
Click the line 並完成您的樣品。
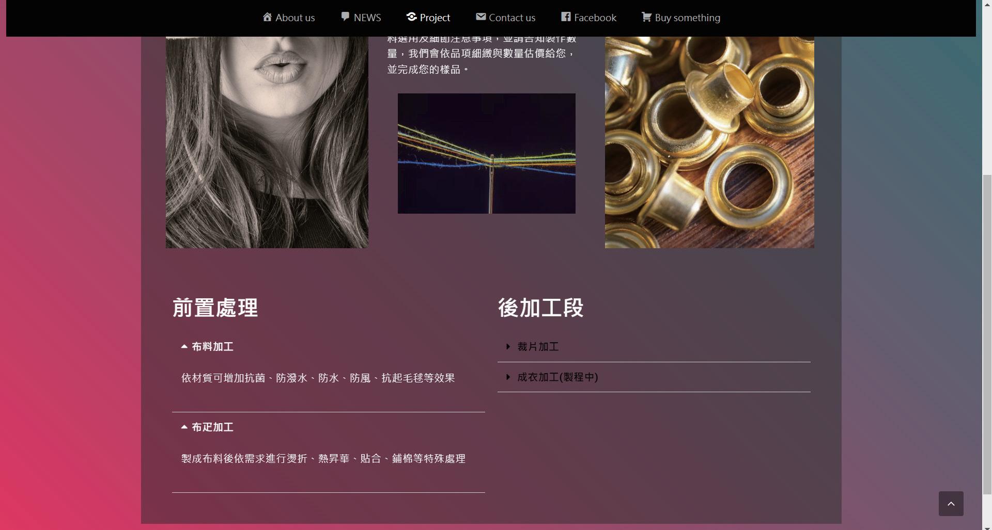[428, 69]
